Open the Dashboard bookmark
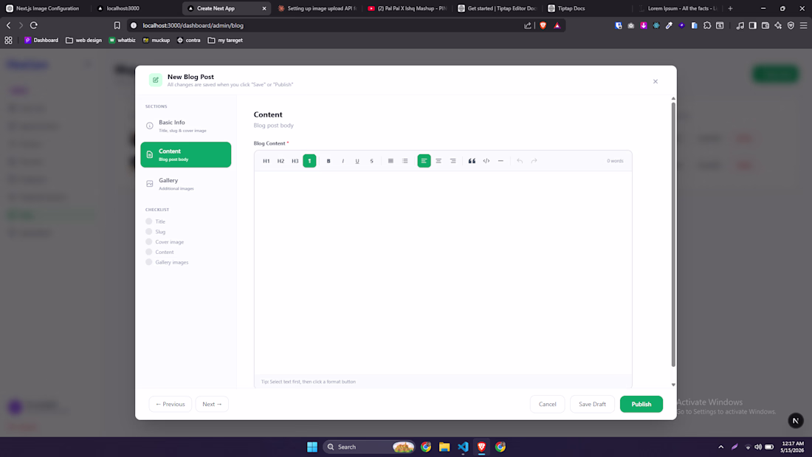This screenshot has width=812, height=457. click(41, 40)
